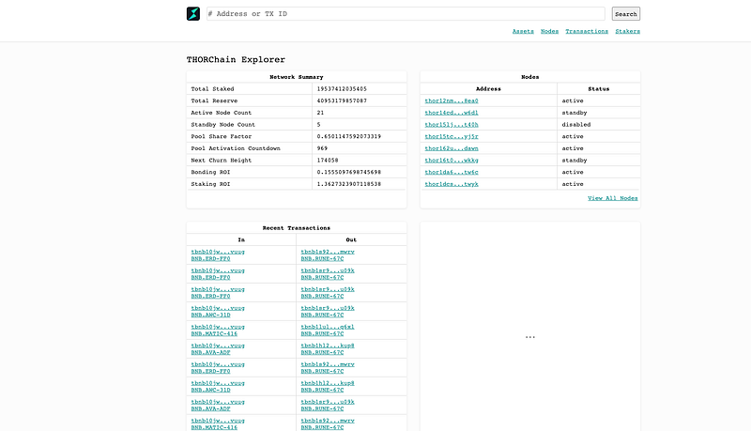Open BNB.RUNE-67C in the tbnb1lul...q6xl row
Screen dimensions: 751x431
[x=322, y=333]
